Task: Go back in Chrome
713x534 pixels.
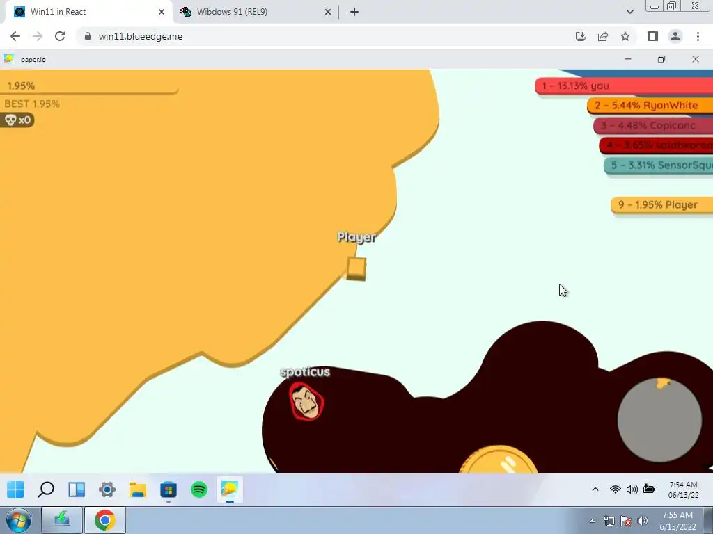Action: (x=15, y=36)
